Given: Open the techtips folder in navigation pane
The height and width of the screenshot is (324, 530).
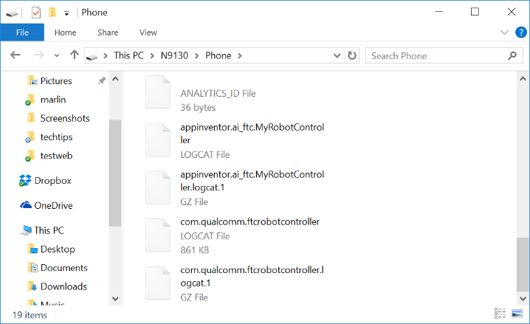Looking at the screenshot, I should pyautogui.click(x=56, y=137).
